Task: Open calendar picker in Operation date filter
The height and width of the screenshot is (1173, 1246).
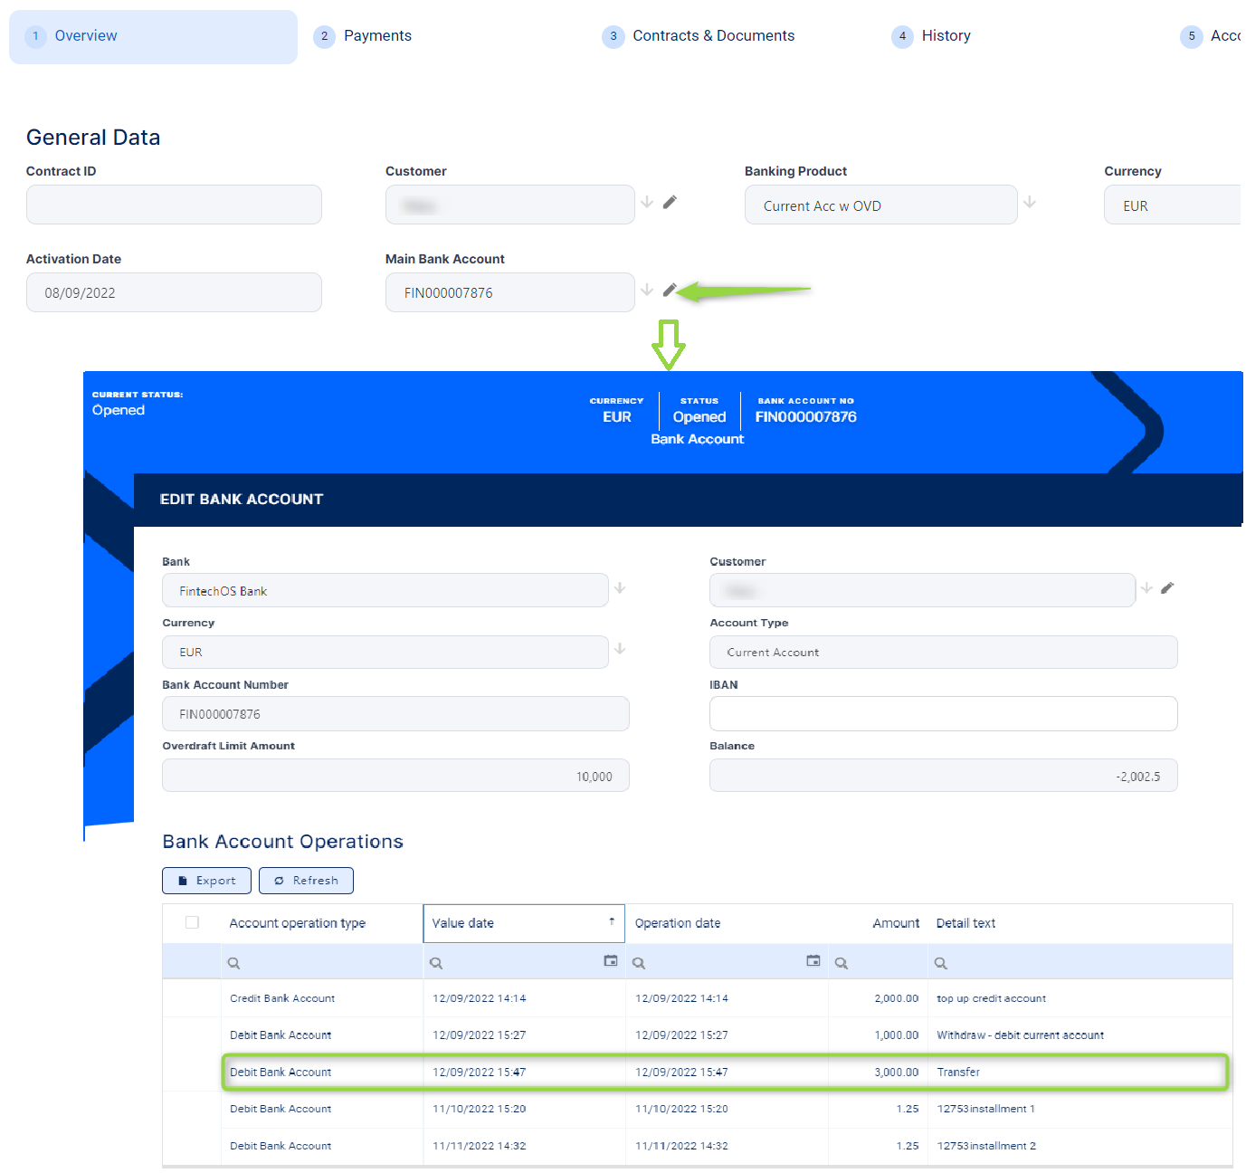Action: (813, 961)
